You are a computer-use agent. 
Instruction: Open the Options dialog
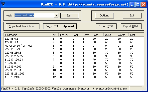tap(104, 15)
